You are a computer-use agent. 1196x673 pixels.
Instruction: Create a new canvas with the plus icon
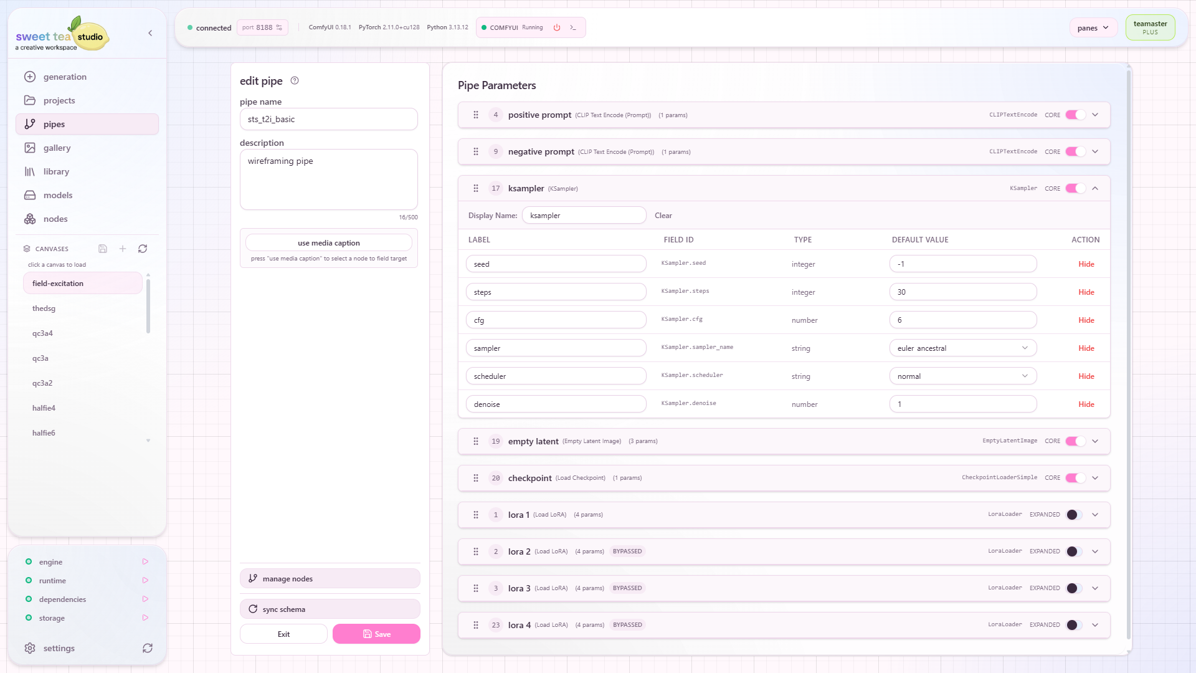coord(123,249)
